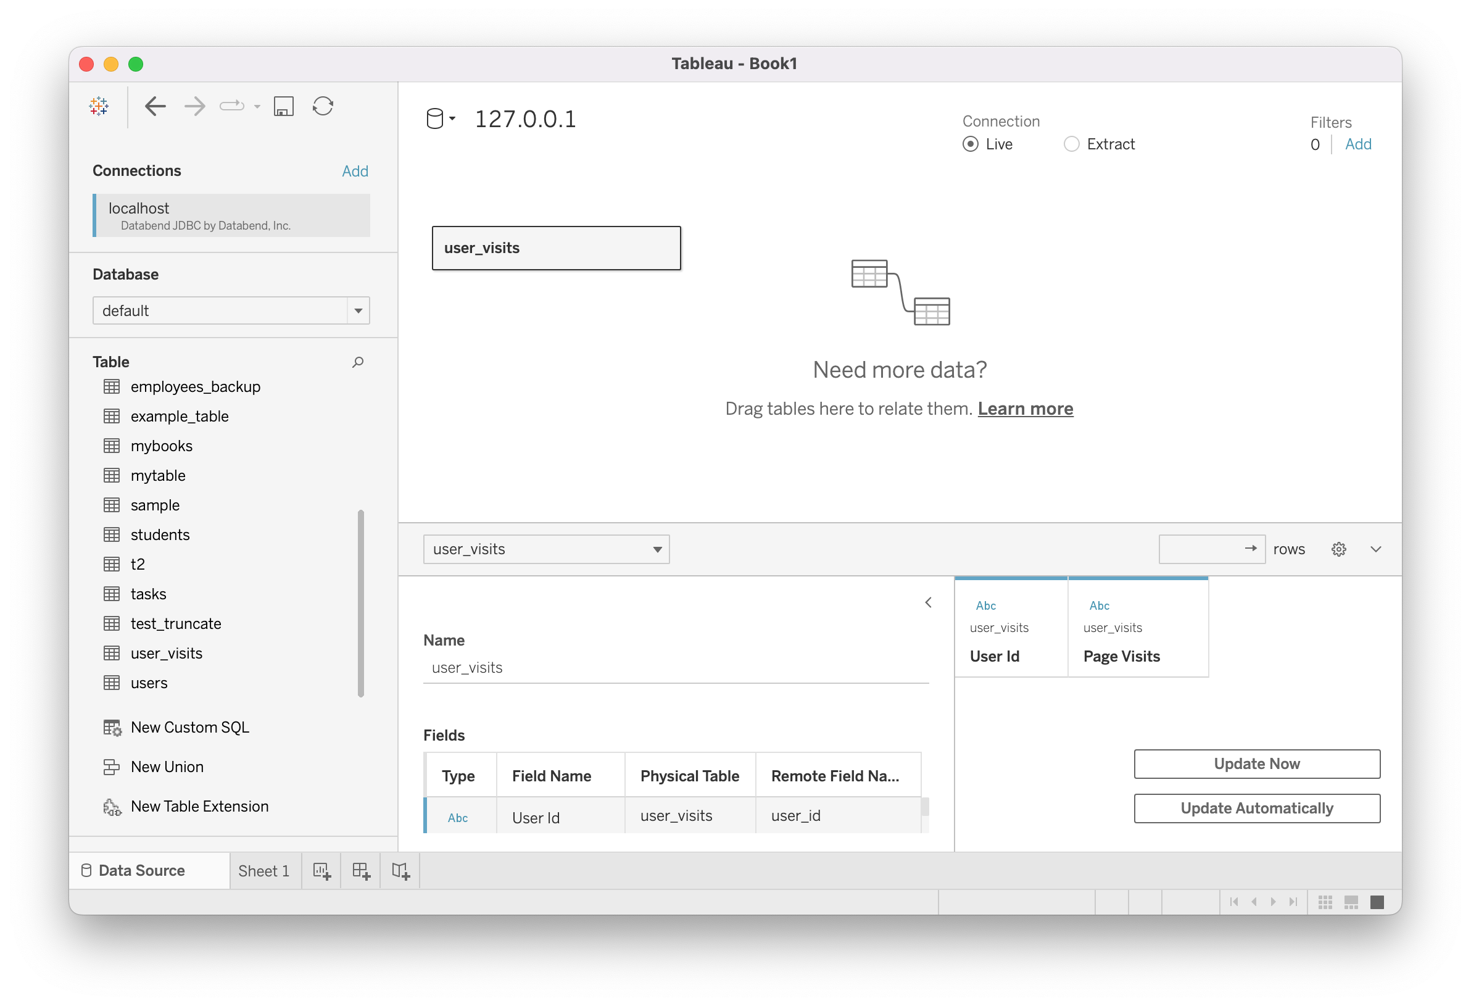Go to the previous sheet navigation arrow
1471x1006 pixels.
click(x=1254, y=902)
